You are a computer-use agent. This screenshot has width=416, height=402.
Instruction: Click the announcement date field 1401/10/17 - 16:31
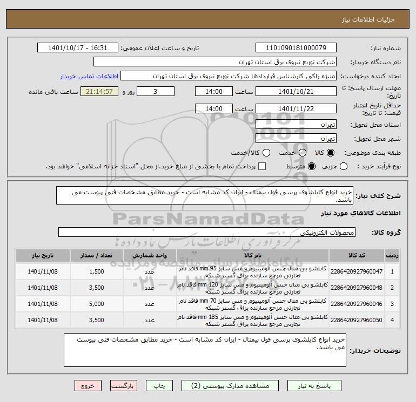[x=77, y=47]
